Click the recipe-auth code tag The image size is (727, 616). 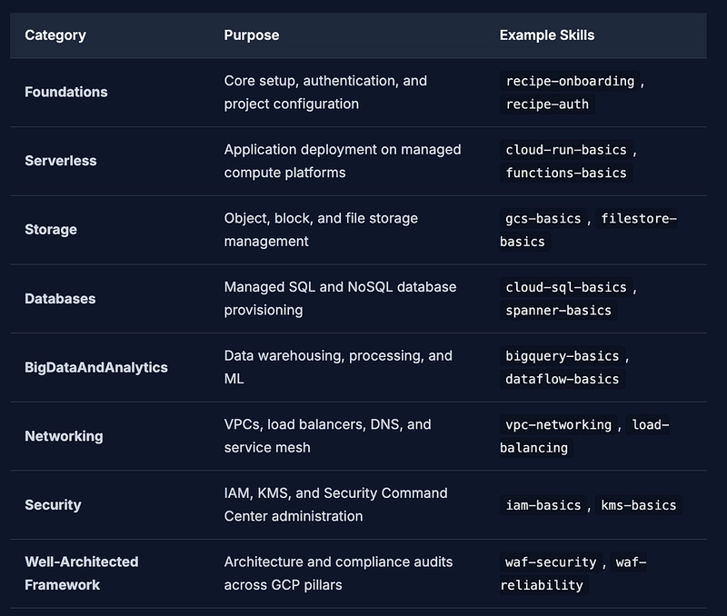[547, 104]
